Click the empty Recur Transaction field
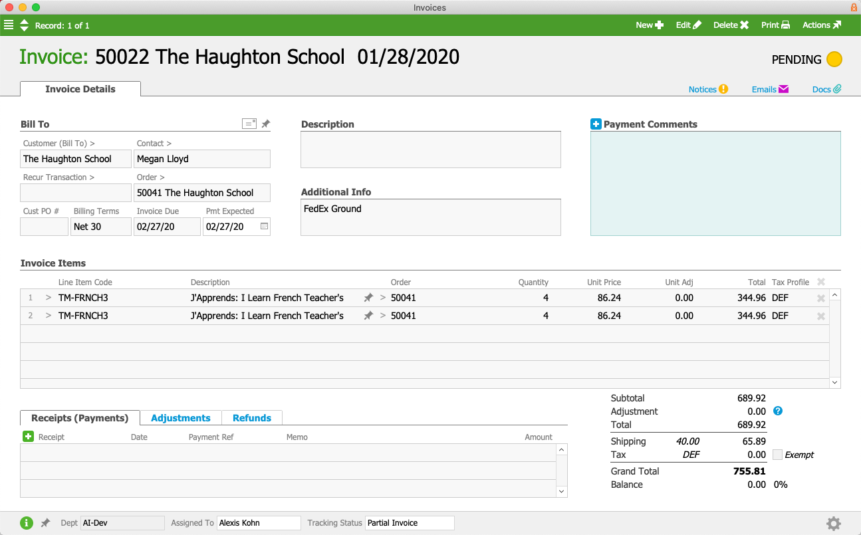Screen dimensions: 861x535 coord(76,193)
